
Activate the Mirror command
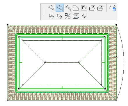(68, 16)
